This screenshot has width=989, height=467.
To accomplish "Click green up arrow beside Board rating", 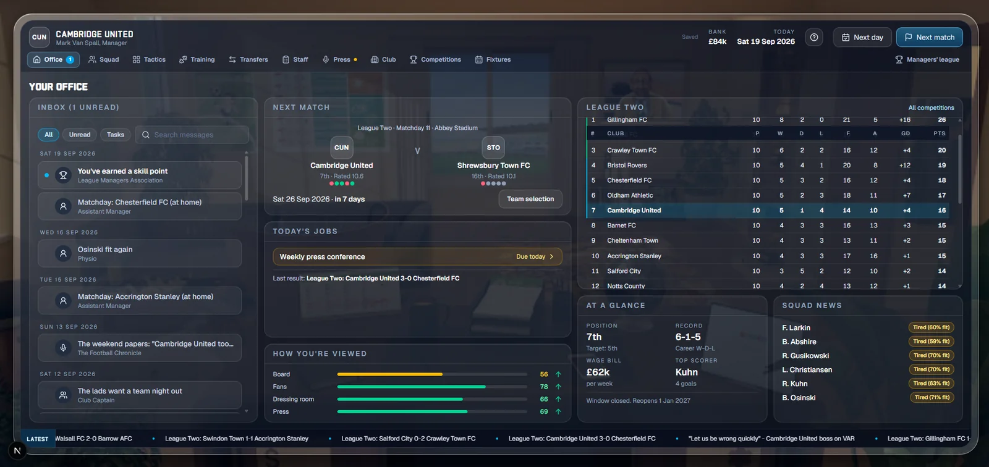I will pyautogui.click(x=558, y=374).
